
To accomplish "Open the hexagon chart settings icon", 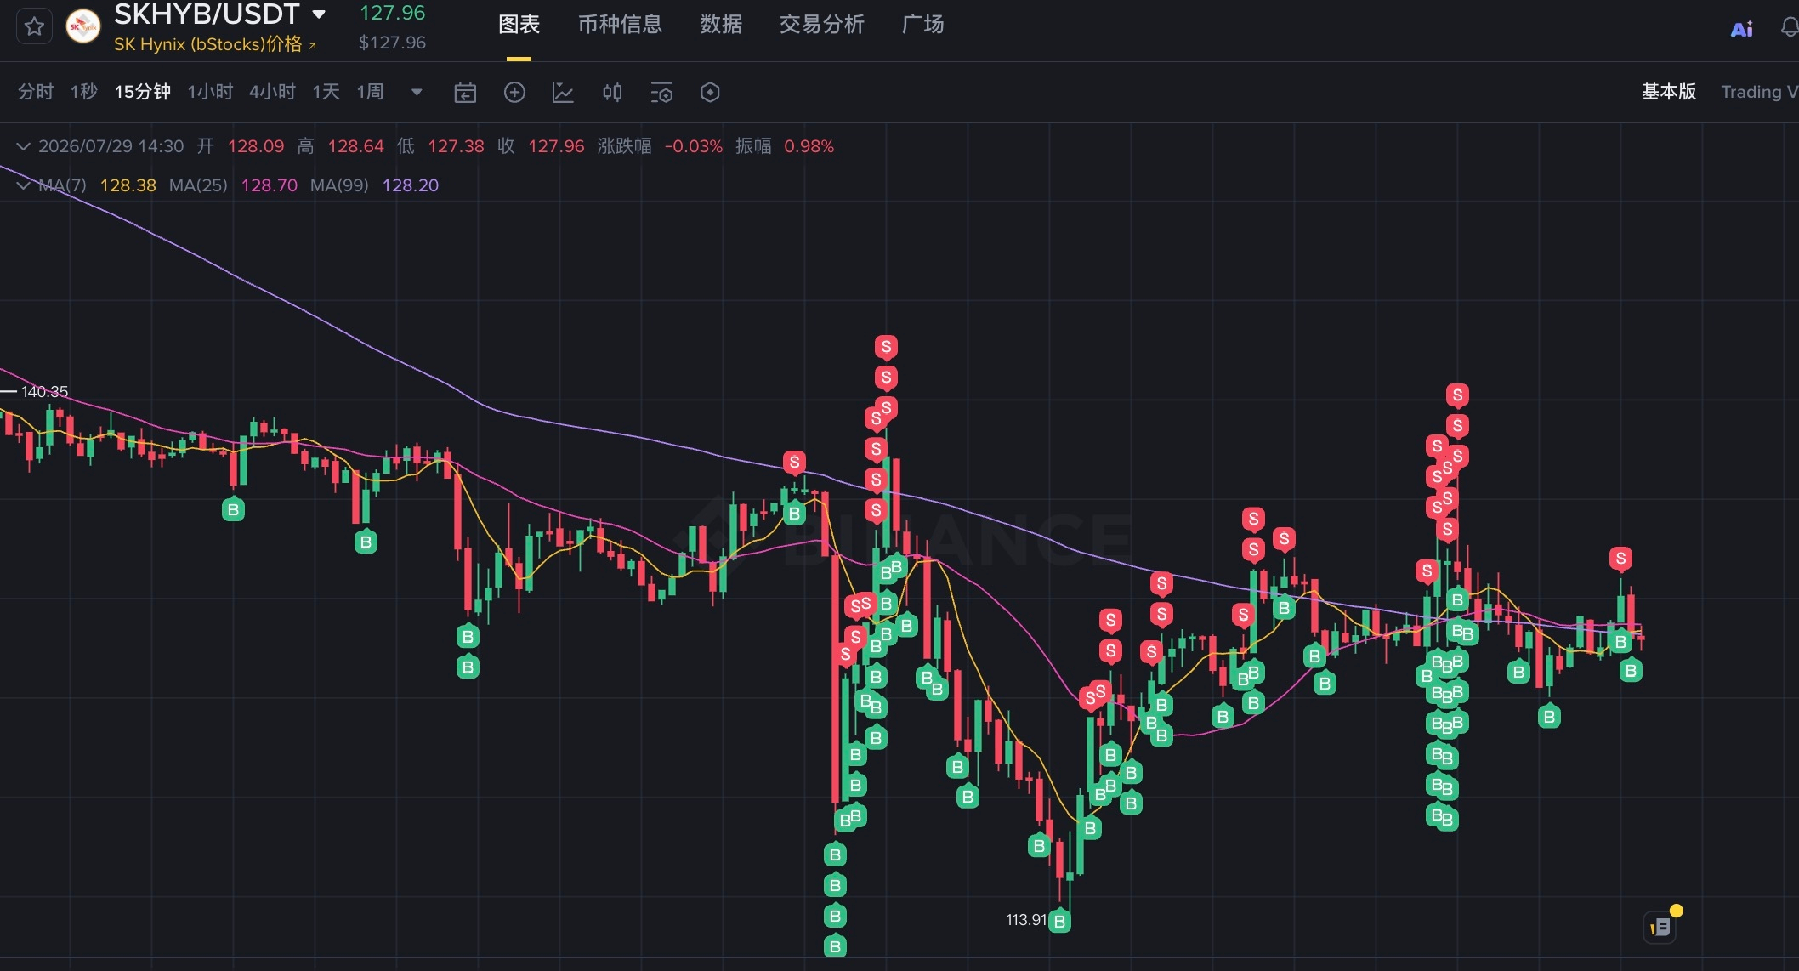I will (710, 93).
